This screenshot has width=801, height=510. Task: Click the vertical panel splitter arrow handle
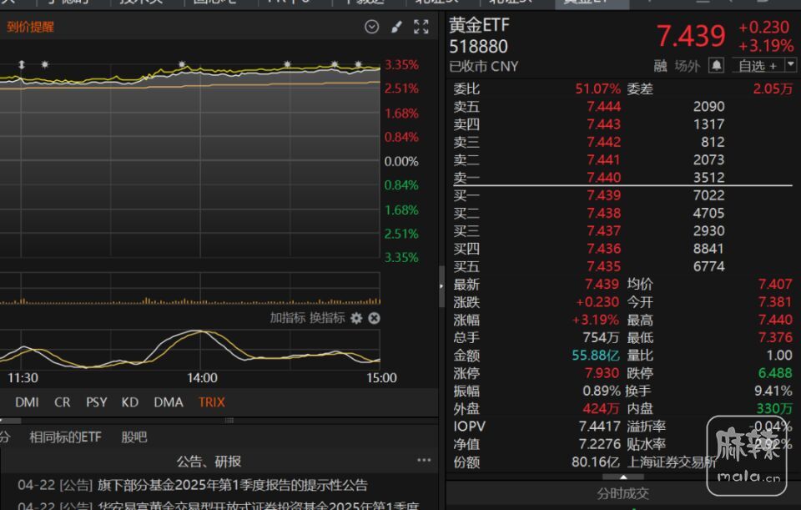(442, 285)
